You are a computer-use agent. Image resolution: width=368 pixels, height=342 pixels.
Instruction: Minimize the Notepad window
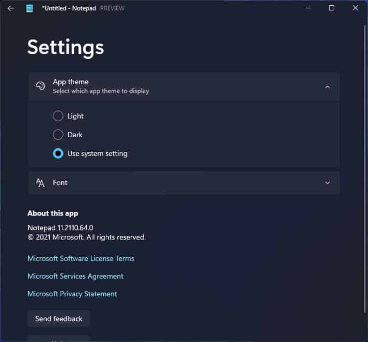coord(308,8)
